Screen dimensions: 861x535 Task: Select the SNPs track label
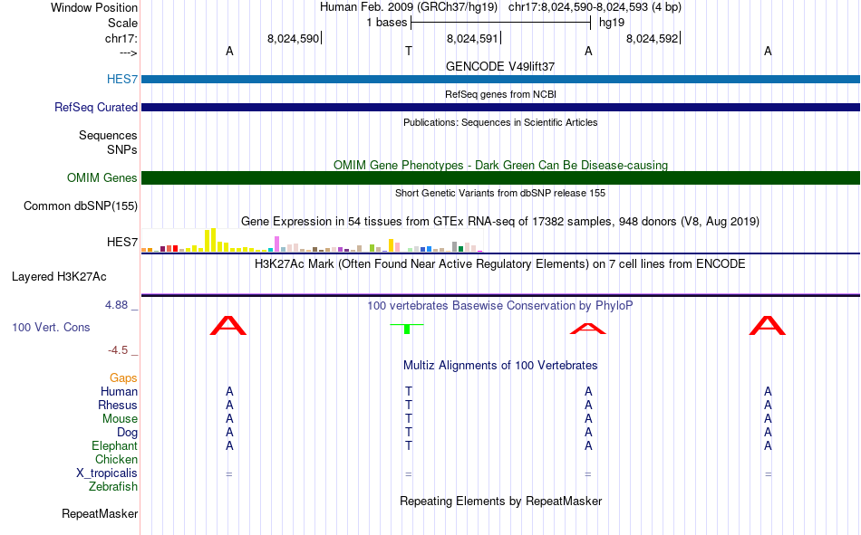[x=122, y=149]
